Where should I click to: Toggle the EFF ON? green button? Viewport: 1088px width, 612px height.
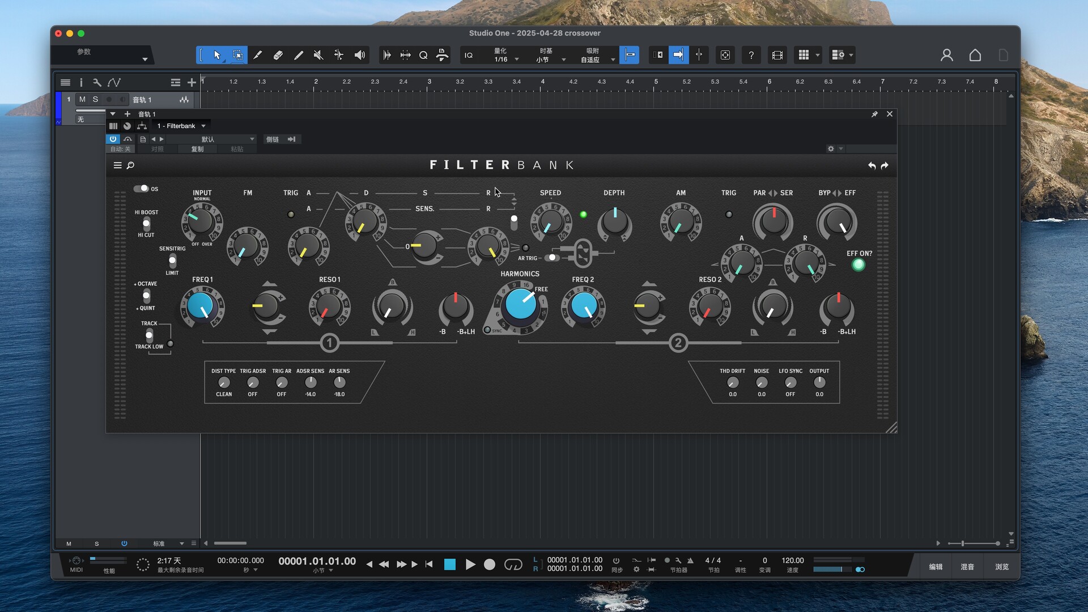click(x=858, y=265)
